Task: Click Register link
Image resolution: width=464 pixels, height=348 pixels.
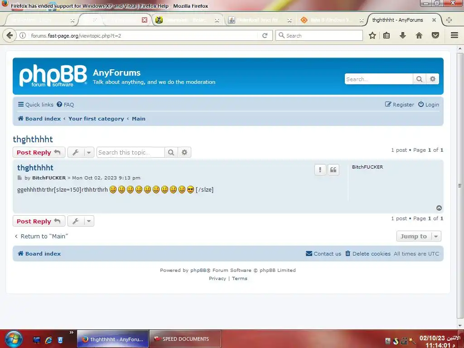Action: [x=400, y=105]
